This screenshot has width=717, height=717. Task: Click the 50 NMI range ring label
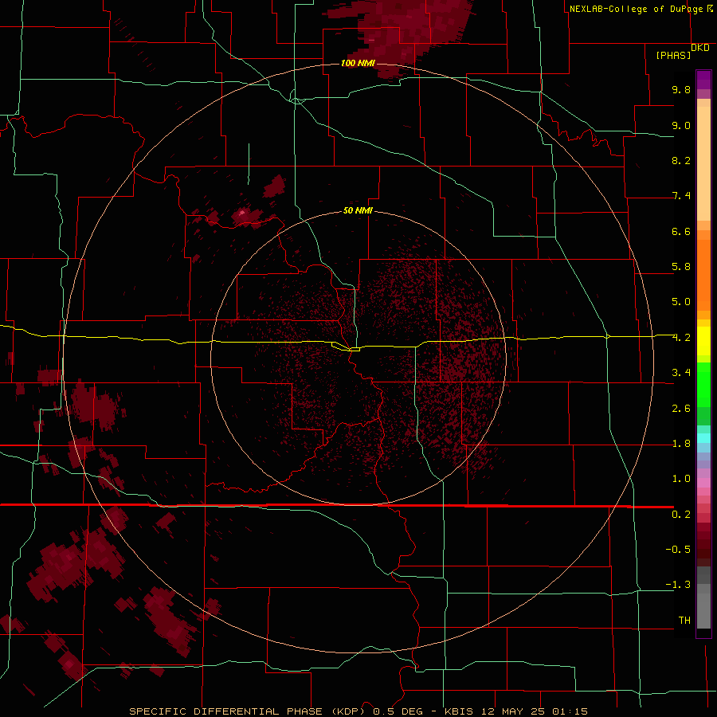(358, 210)
